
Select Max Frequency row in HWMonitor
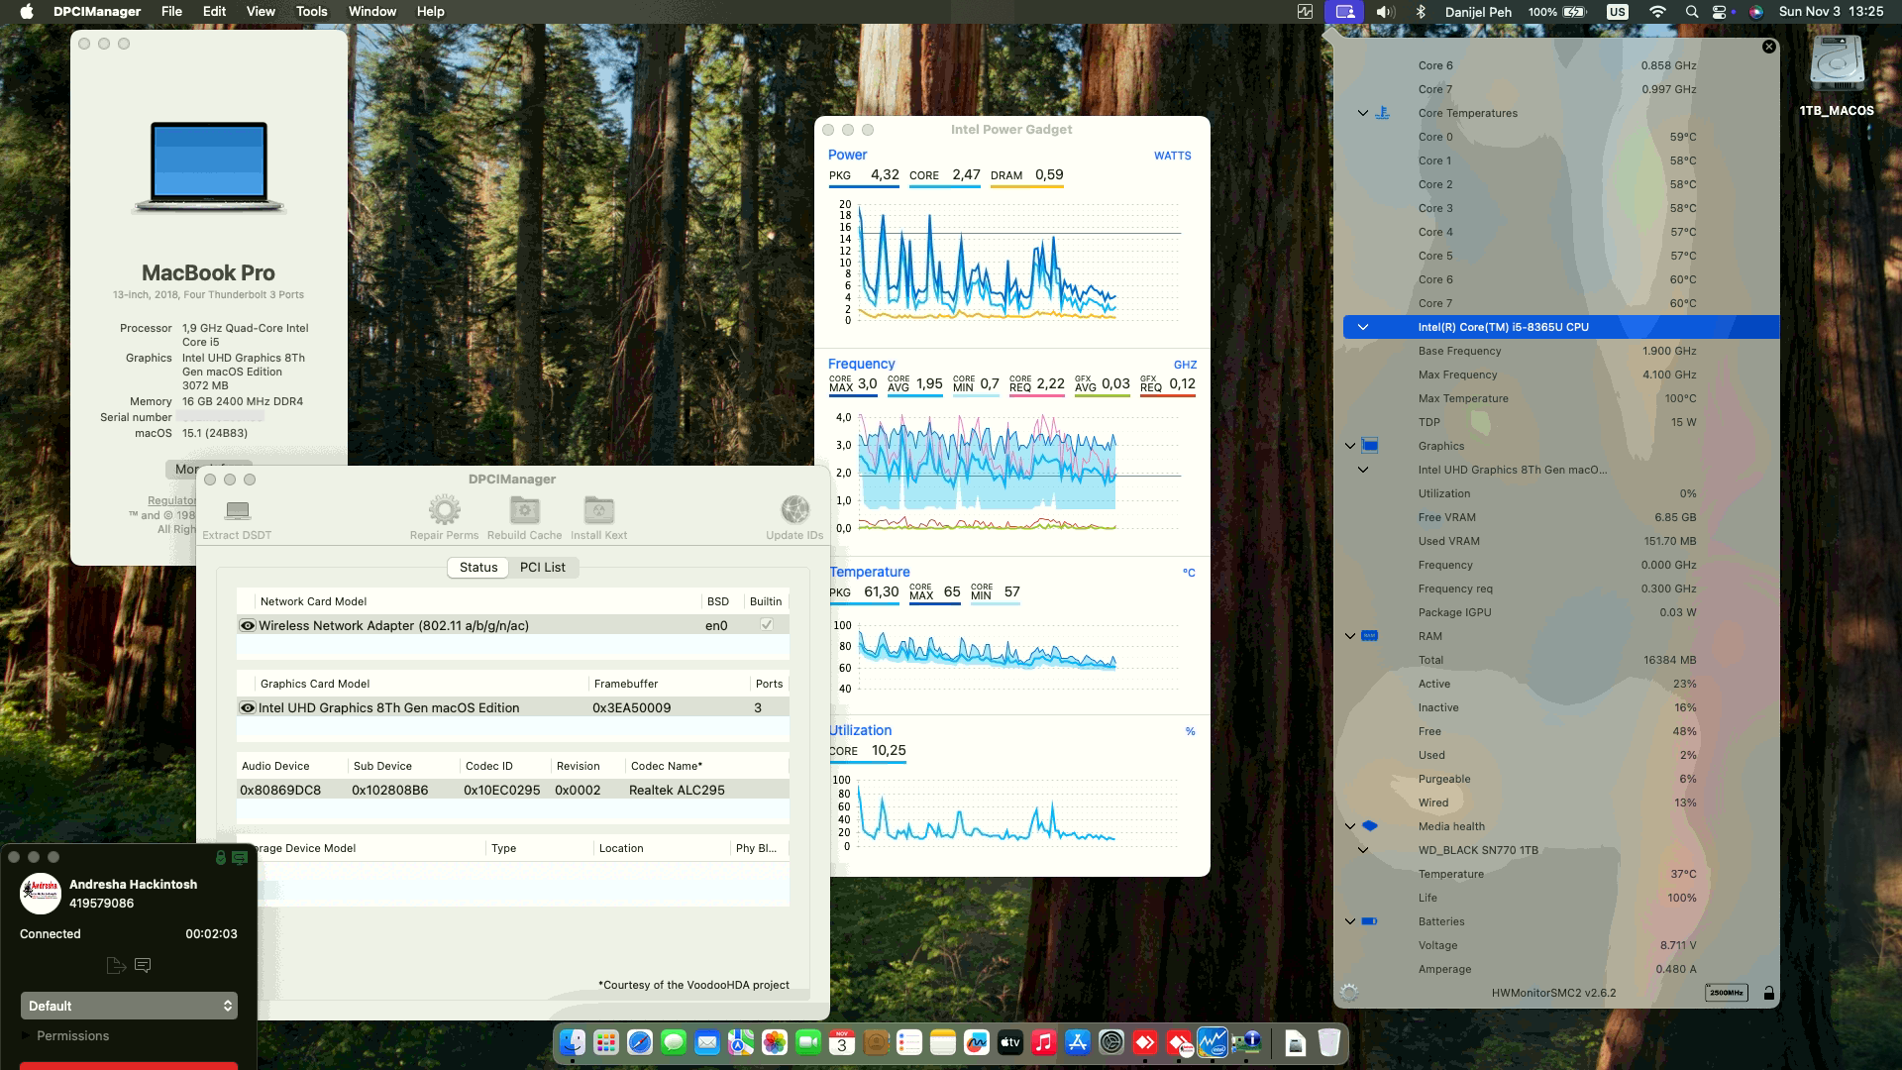pyautogui.click(x=1560, y=374)
